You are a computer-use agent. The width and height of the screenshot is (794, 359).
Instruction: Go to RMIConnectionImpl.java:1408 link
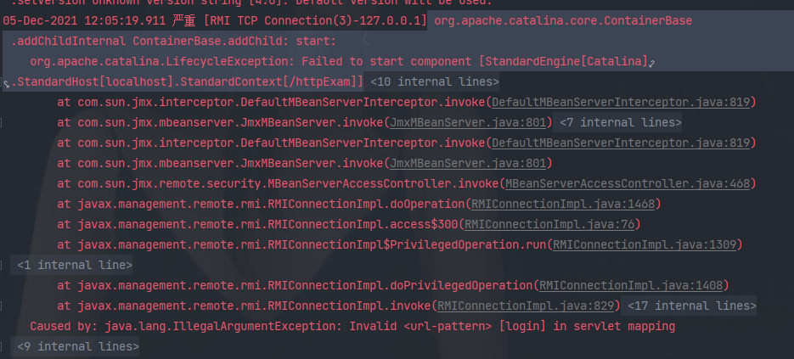[633, 286]
